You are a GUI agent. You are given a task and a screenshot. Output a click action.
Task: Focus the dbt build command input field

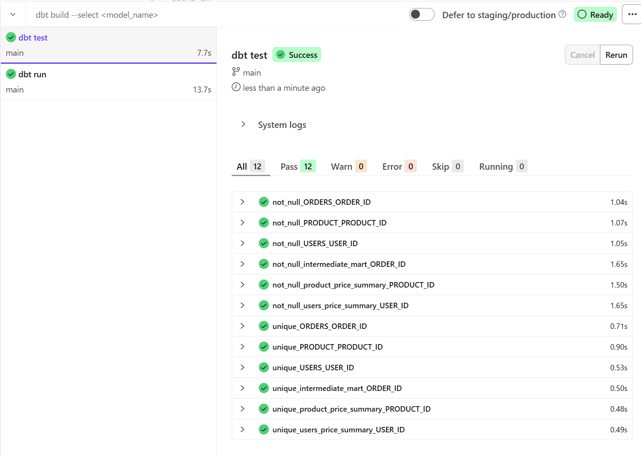click(x=214, y=15)
